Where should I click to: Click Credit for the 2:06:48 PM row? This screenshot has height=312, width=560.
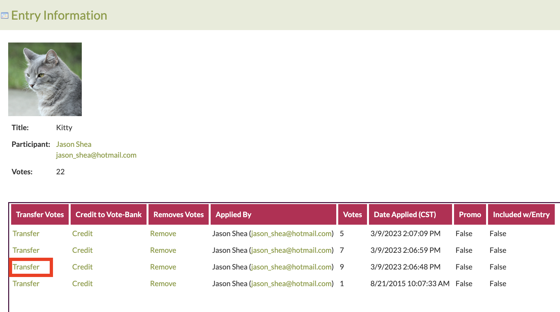click(x=82, y=267)
